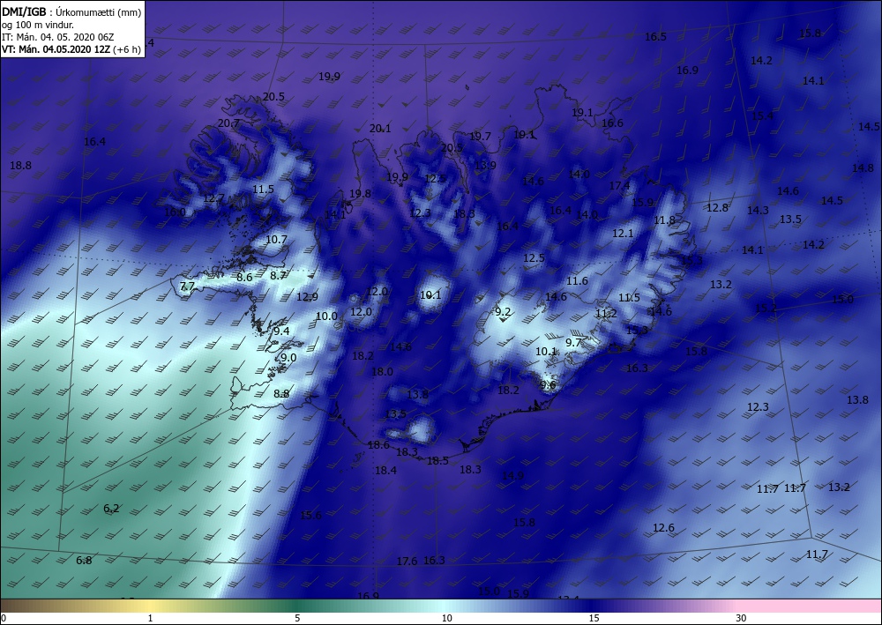Click the map value 6.8
The width and height of the screenshot is (882, 625).
tap(84, 561)
